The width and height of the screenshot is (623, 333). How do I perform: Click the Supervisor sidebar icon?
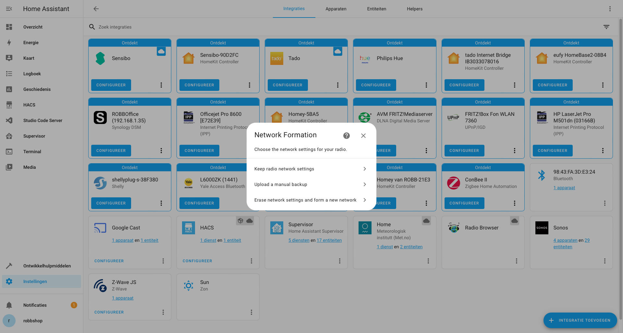tap(9, 136)
